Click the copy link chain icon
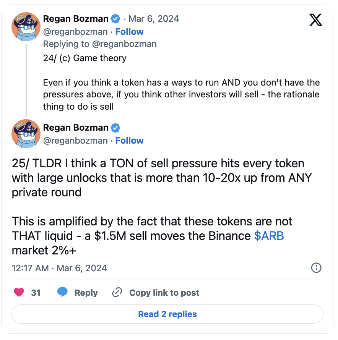Viewport: 338px width, 340px height. (x=117, y=293)
